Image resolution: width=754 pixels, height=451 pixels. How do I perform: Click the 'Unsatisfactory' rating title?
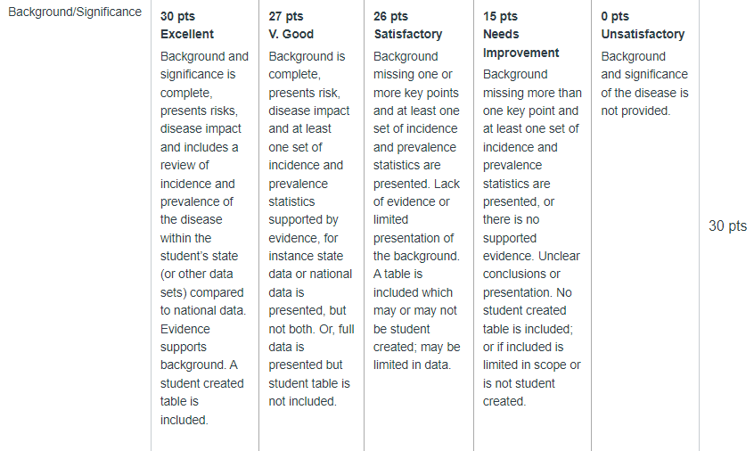coord(643,34)
